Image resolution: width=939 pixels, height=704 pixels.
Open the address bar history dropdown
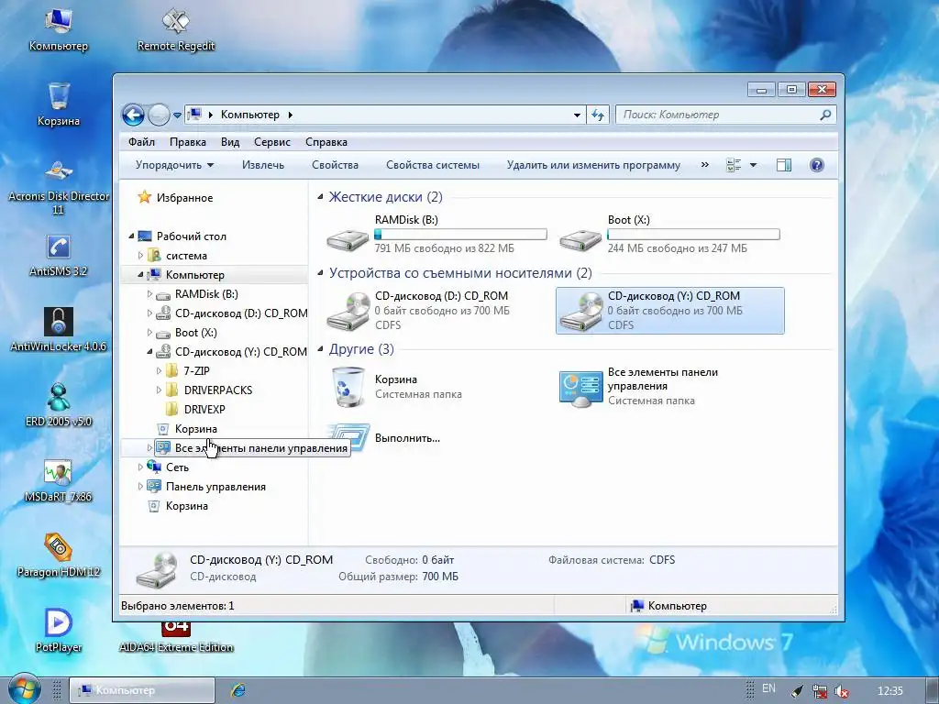click(577, 115)
